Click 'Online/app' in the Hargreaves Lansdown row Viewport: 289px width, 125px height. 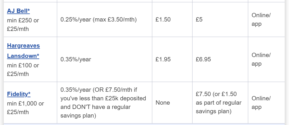(x=261, y=59)
